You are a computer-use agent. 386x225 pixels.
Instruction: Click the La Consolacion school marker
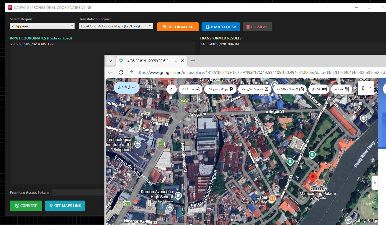coord(274,84)
